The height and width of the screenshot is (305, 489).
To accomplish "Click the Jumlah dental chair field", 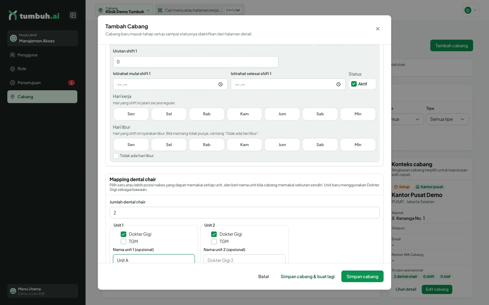I will point(244,213).
